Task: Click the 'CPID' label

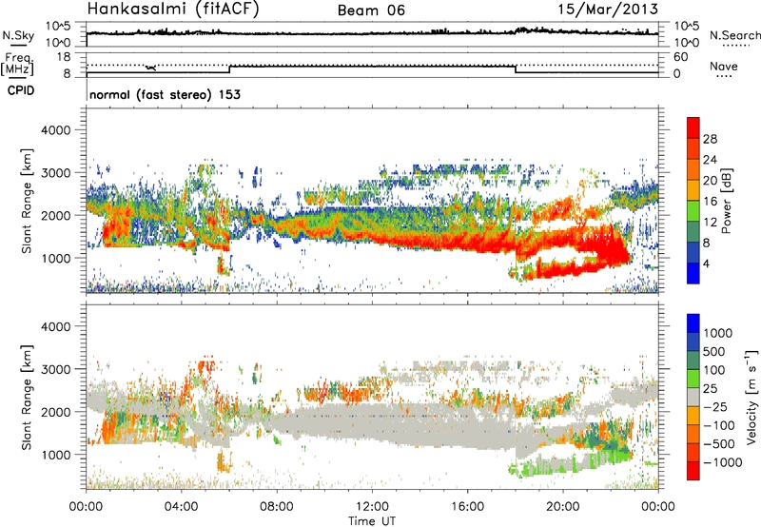Action: click(21, 90)
